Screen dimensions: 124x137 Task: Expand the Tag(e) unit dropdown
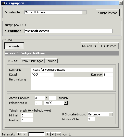click(x=66, y=103)
